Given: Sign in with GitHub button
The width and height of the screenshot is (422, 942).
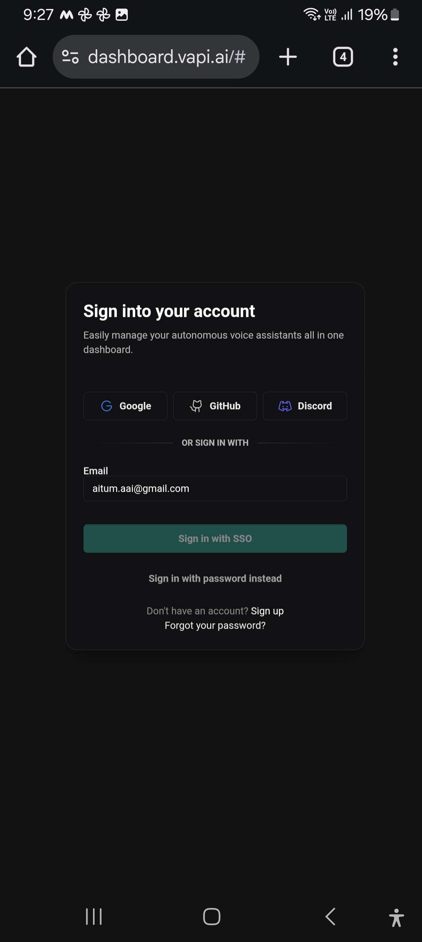Looking at the screenshot, I should pos(215,406).
